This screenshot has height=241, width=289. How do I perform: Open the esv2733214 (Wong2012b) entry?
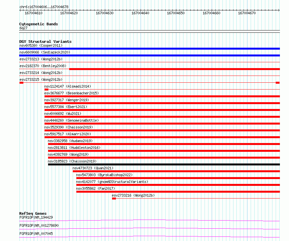[x=41, y=73]
